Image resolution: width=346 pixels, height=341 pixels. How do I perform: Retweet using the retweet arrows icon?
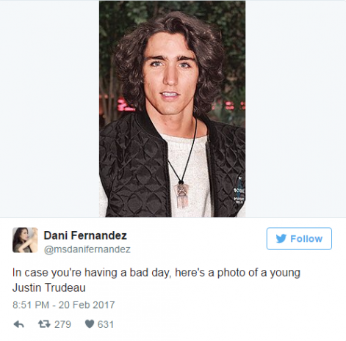pyautogui.click(x=44, y=324)
